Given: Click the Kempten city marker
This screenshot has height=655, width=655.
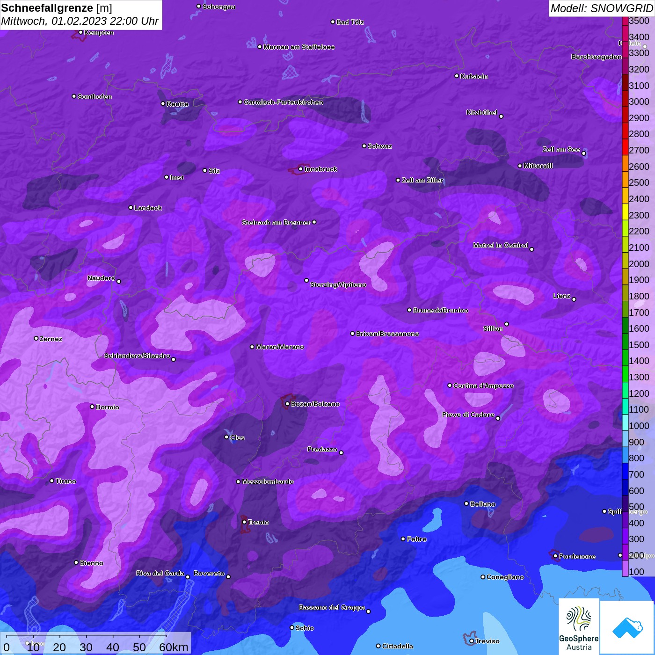Looking at the screenshot, I should click(81, 32).
